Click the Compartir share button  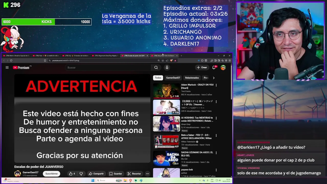pos(96,174)
